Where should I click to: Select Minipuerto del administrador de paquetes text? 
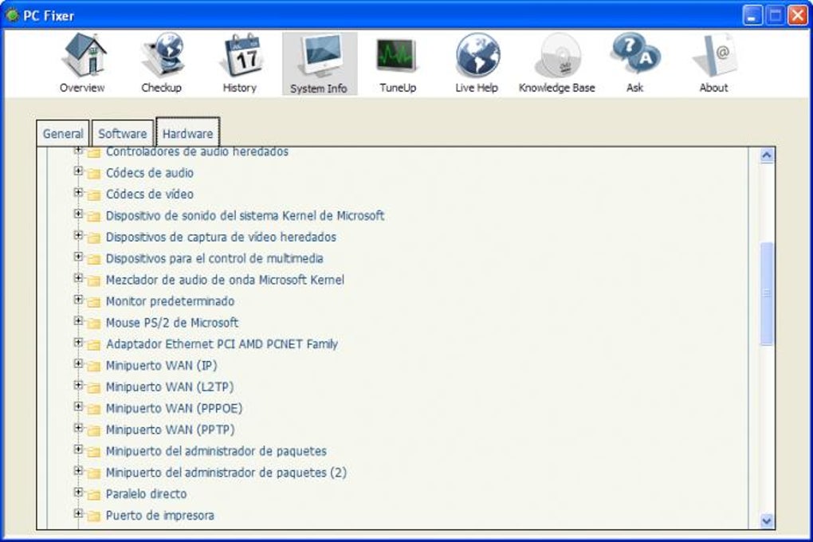pos(216,451)
